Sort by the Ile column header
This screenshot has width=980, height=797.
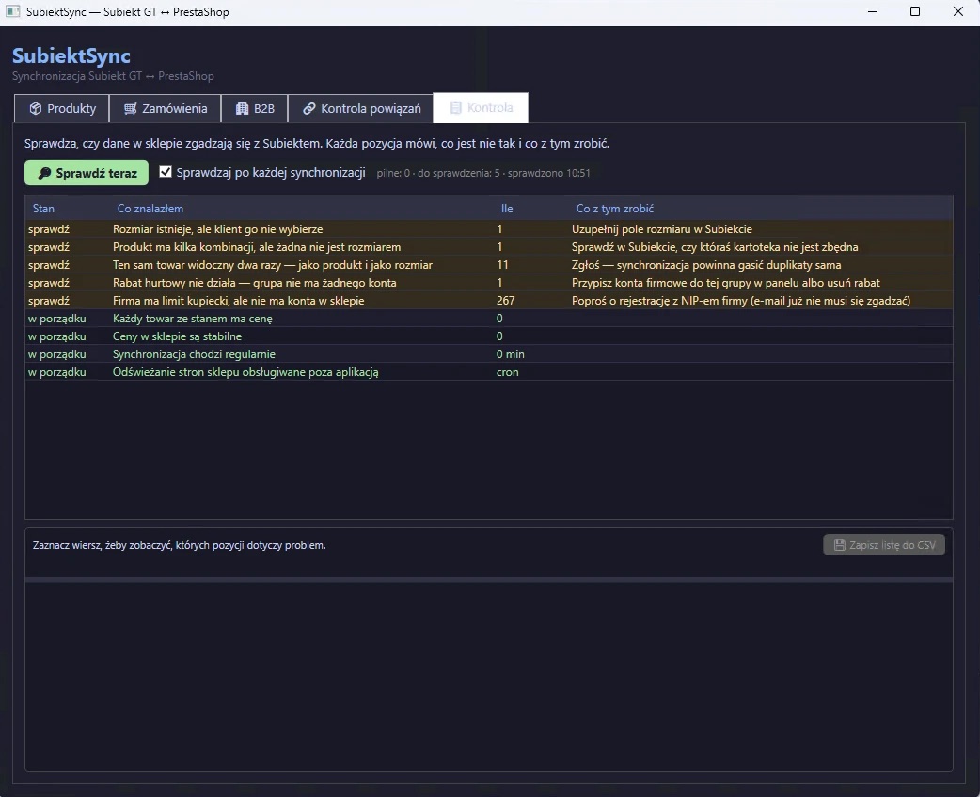tap(507, 209)
